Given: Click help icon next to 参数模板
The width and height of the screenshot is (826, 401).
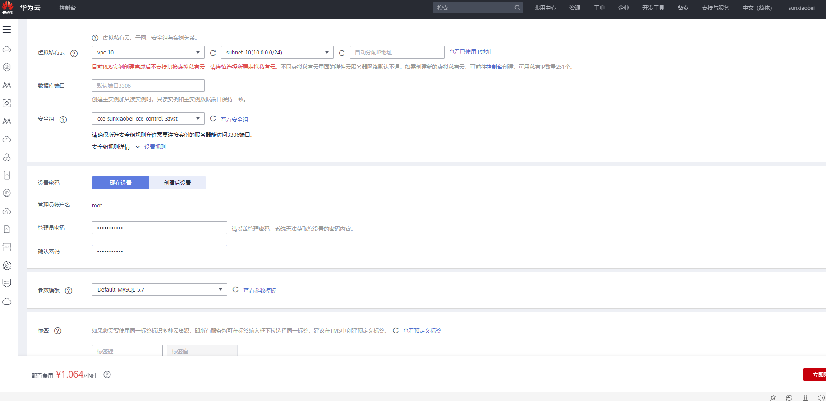Looking at the screenshot, I should (x=69, y=291).
